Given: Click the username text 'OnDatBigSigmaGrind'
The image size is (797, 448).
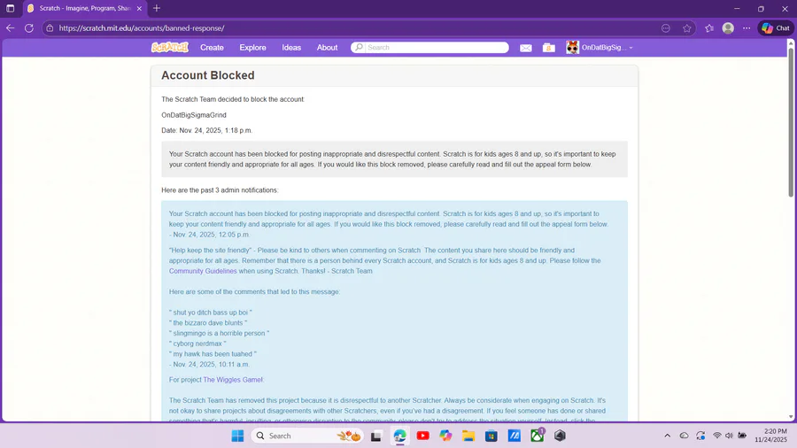Looking at the screenshot, I should (194, 115).
